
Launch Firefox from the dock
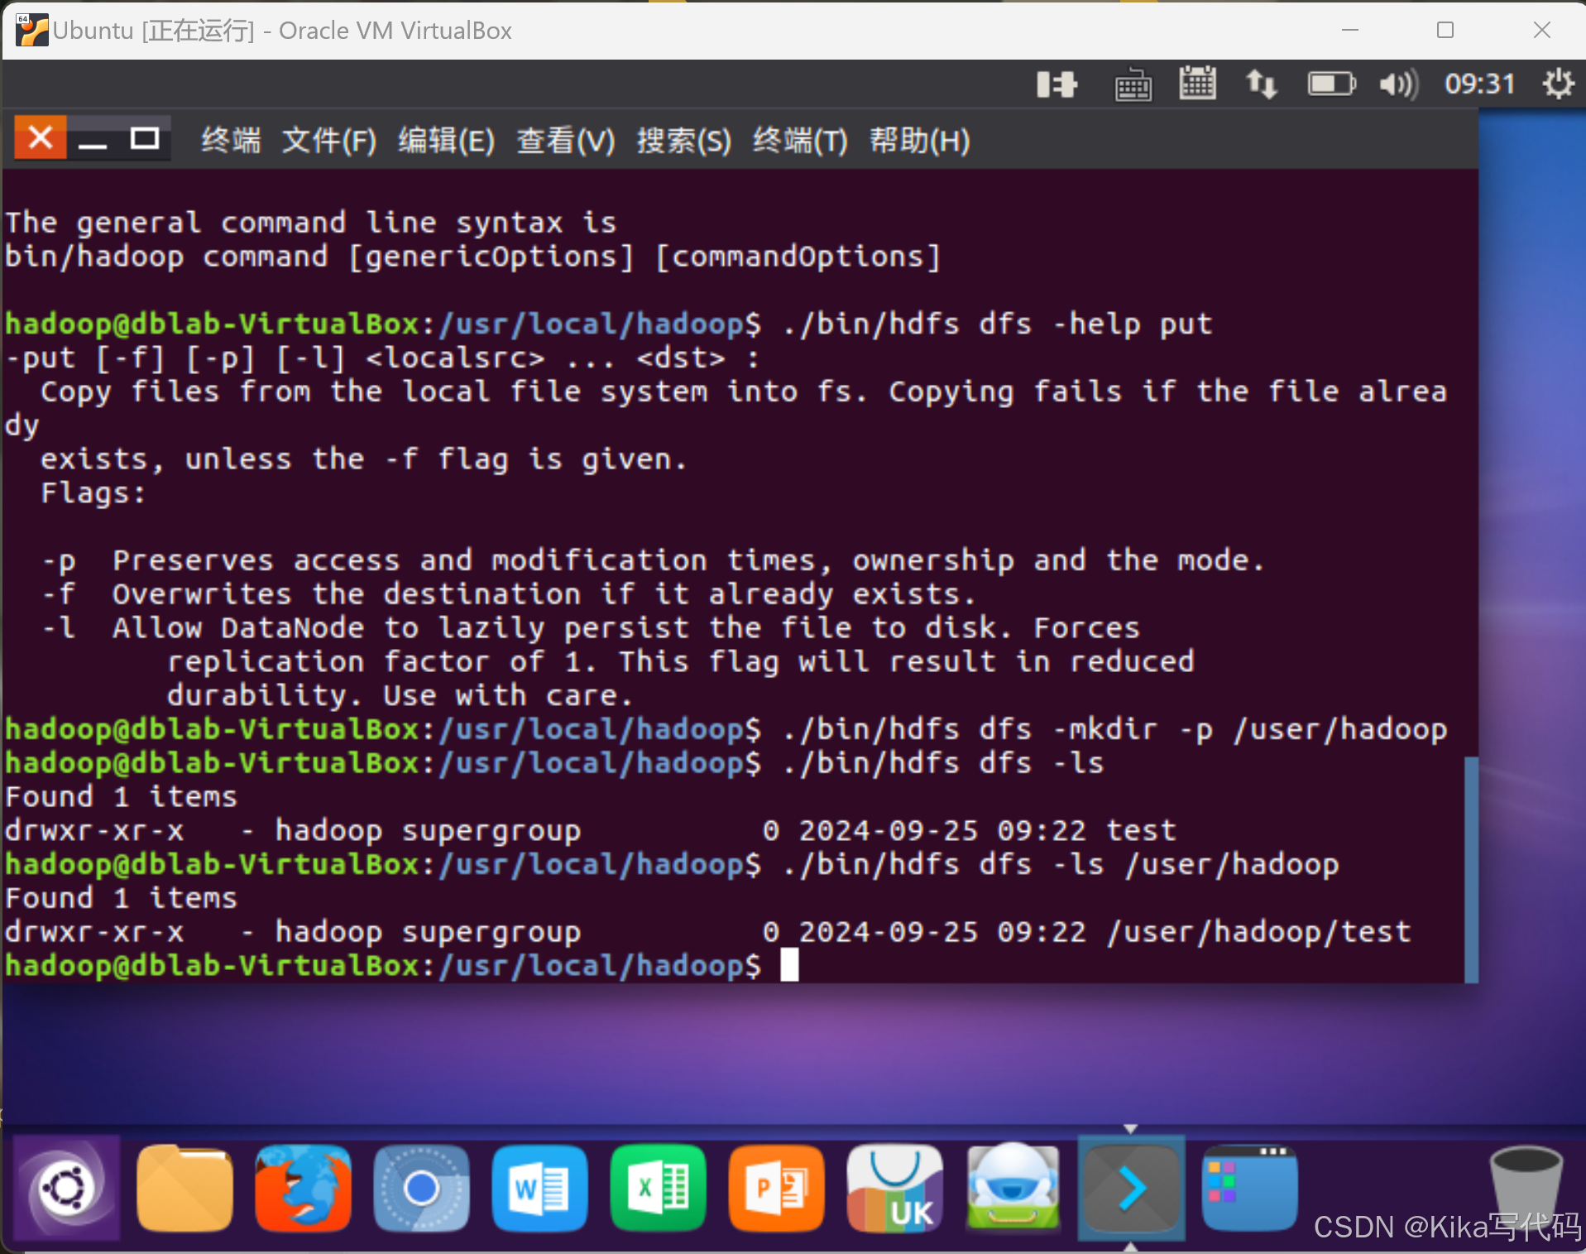(302, 1188)
